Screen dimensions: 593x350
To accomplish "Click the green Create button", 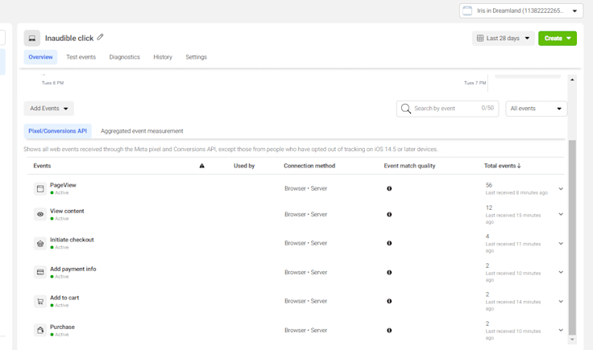I will pyautogui.click(x=558, y=38).
